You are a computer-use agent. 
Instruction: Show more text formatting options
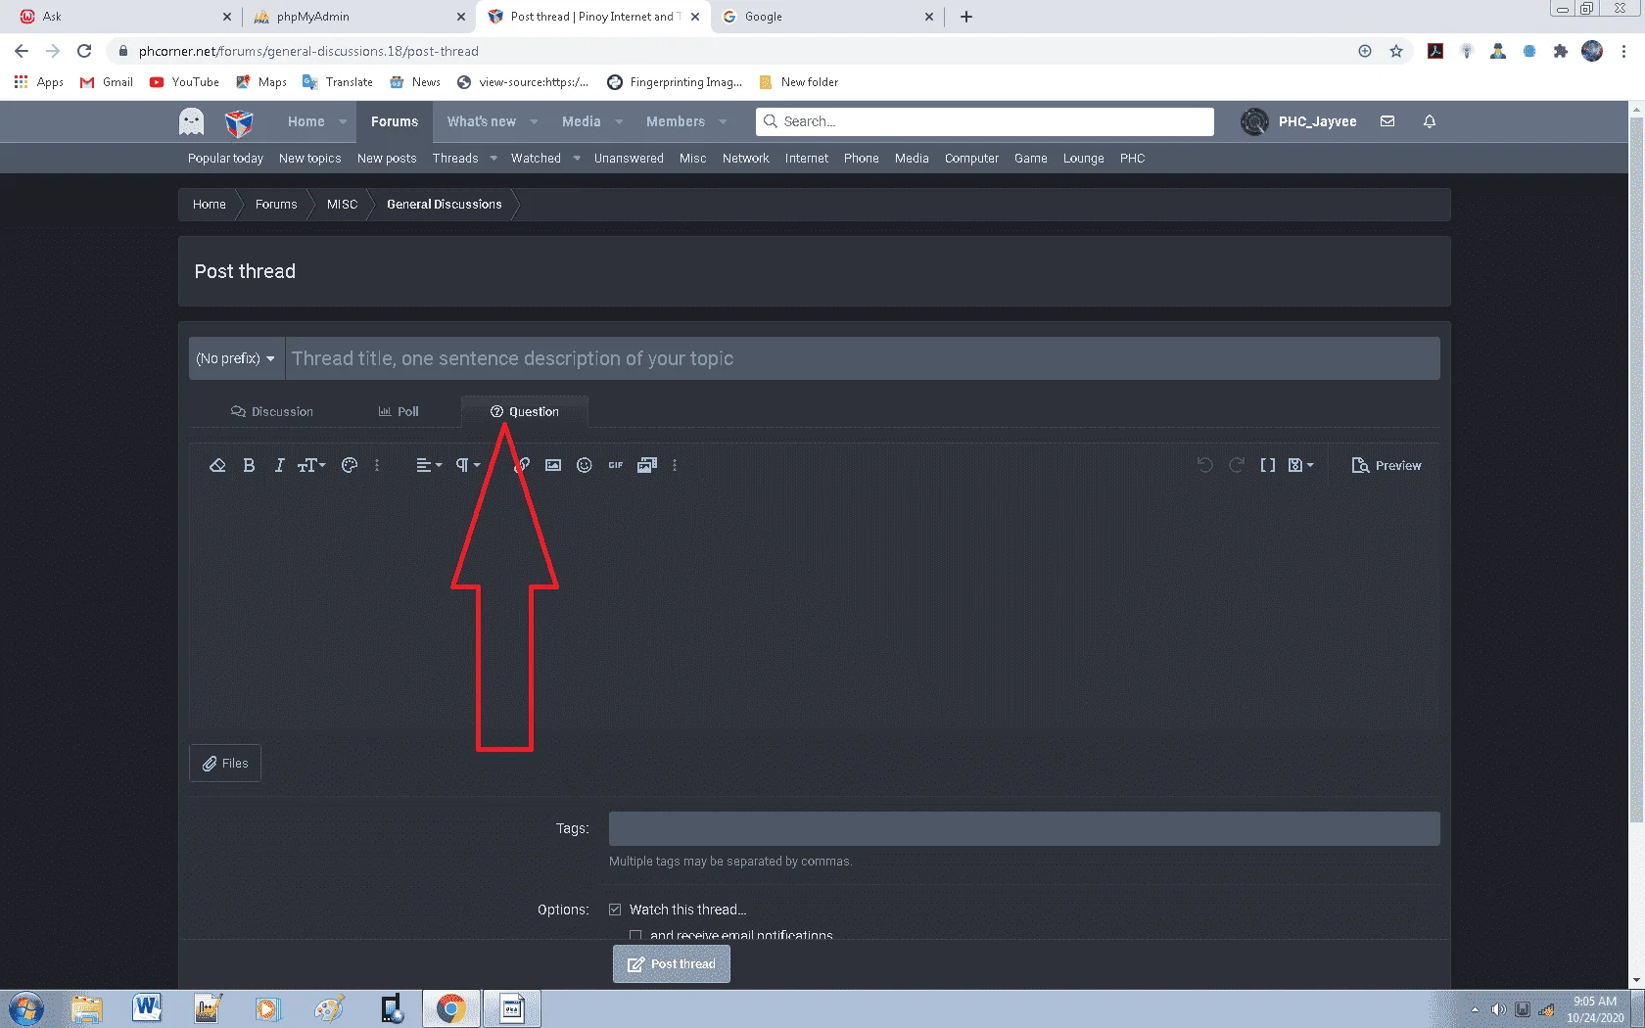click(x=377, y=465)
